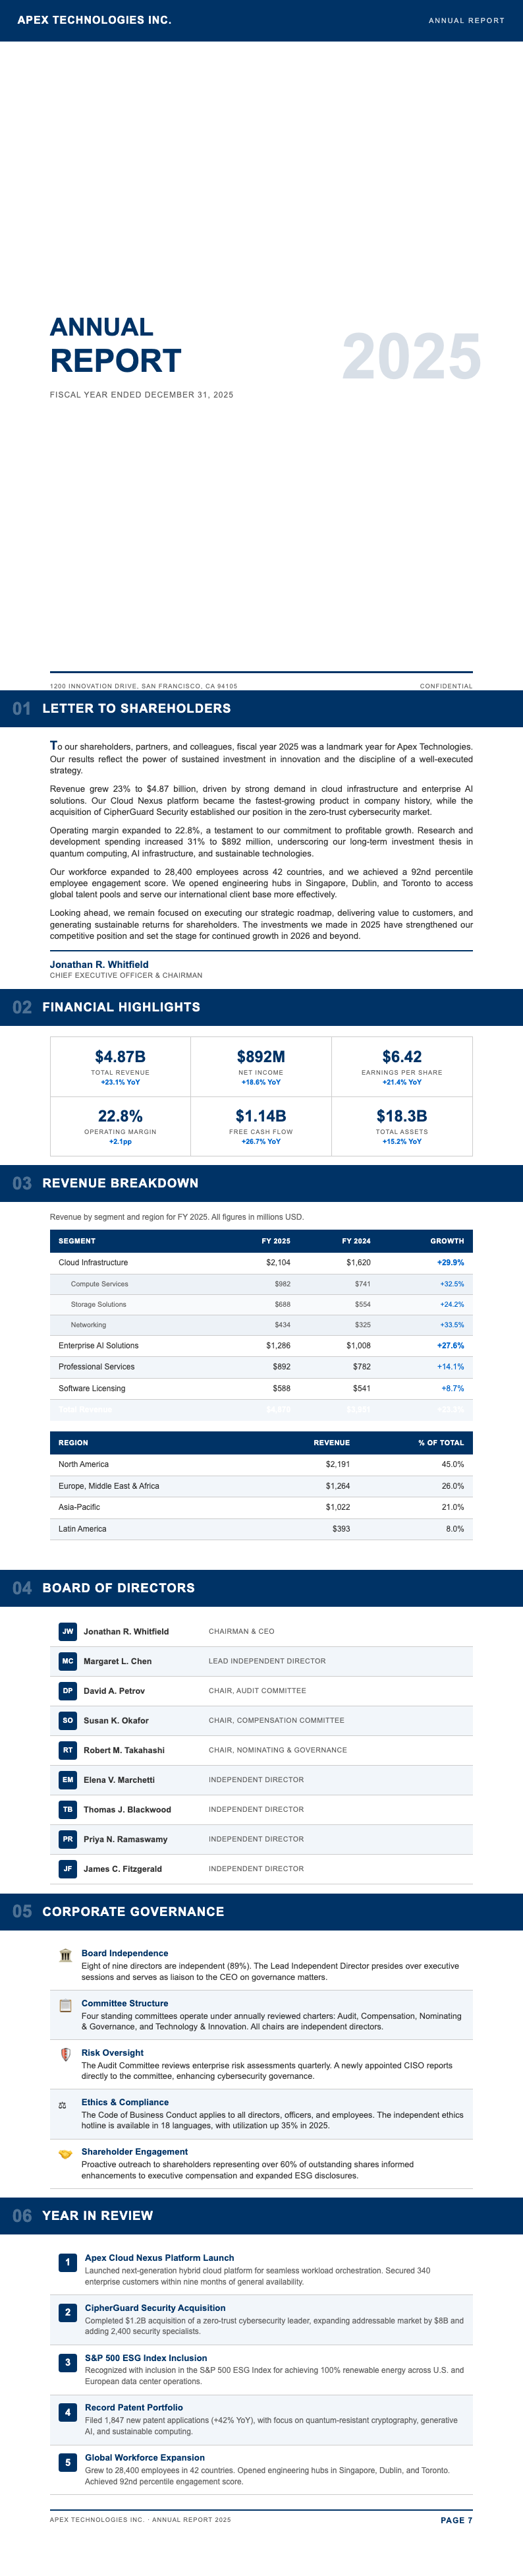Click the Board of Directors section heading
The image size is (523, 2576).
point(119,1588)
